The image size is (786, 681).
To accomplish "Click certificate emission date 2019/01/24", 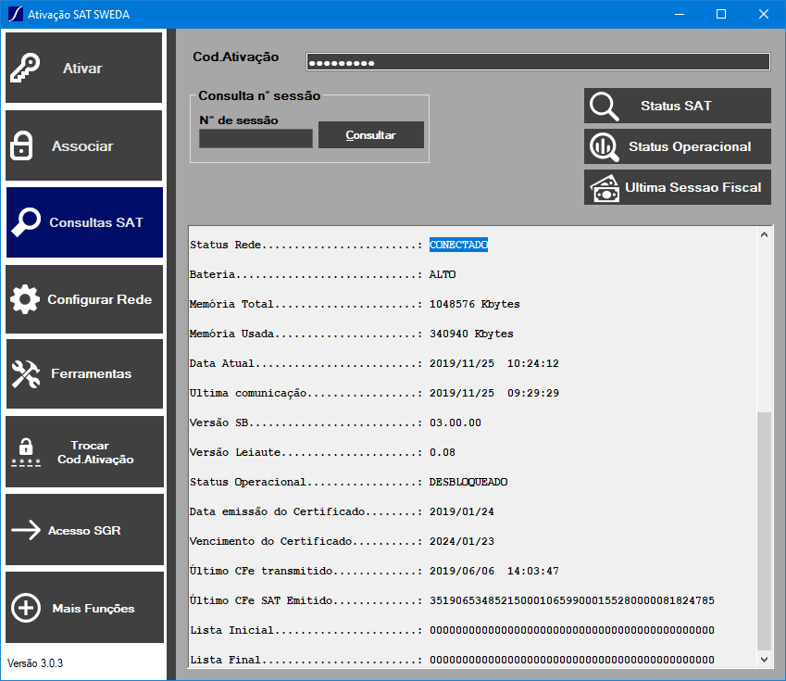I will pyautogui.click(x=462, y=511).
